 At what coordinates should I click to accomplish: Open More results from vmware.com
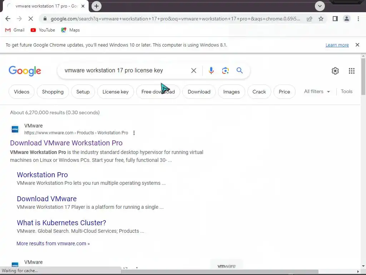click(53, 243)
